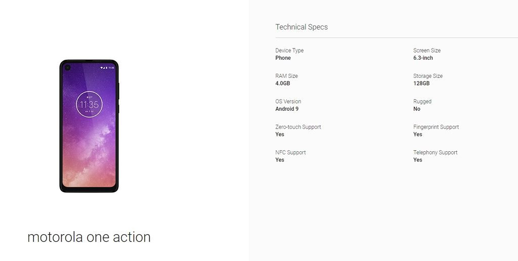Click the Fingerprint Support label

coord(436,127)
